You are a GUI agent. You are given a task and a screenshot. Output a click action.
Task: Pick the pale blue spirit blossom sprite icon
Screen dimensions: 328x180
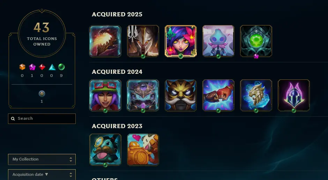click(x=218, y=41)
